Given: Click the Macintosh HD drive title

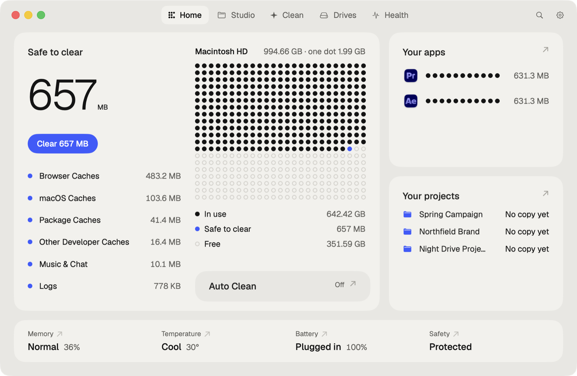Looking at the screenshot, I should point(221,52).
